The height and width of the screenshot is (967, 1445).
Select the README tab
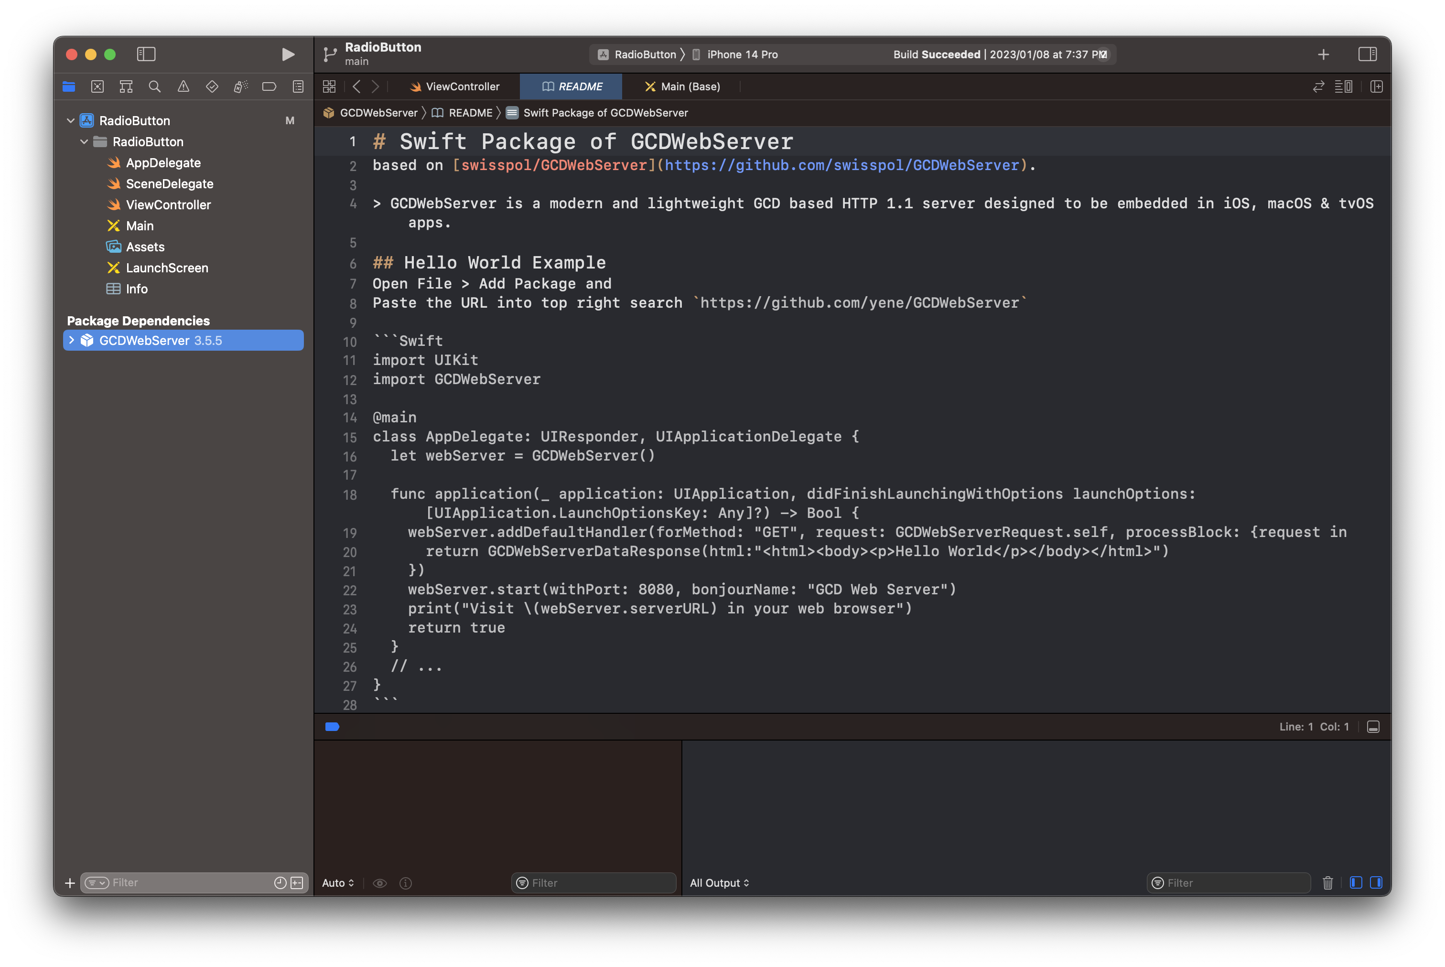[x=571, y=86]
